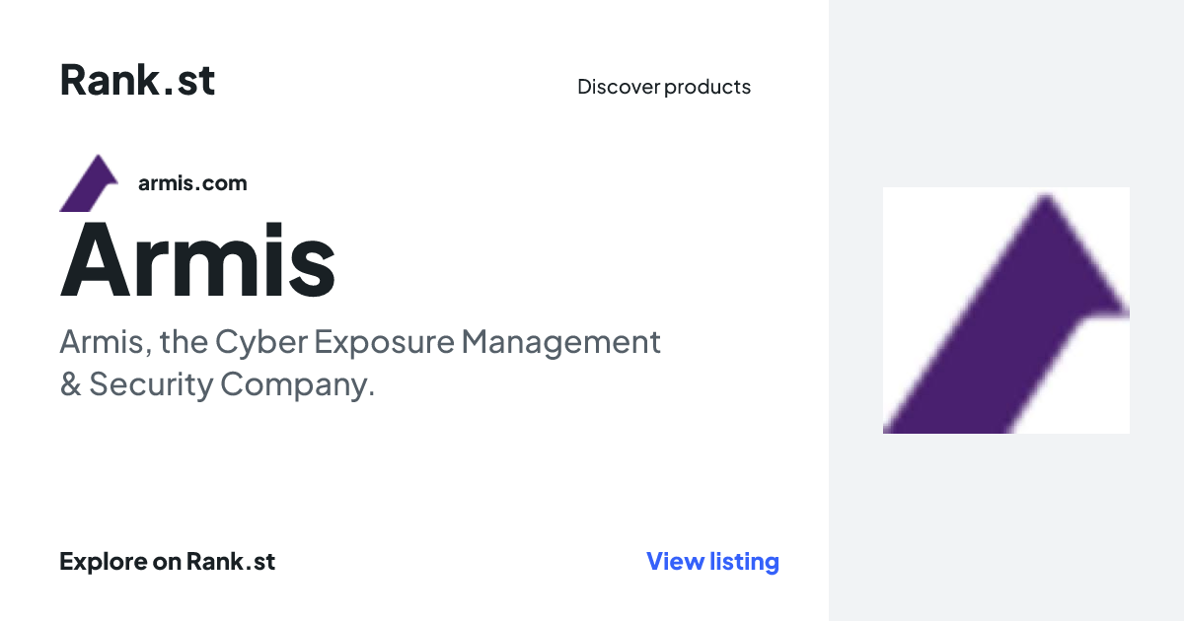Image resolution: width=1184 pixels, height=621 pixels.
Task: Click the Rank.st logo at top left
Action: (137, 80)
